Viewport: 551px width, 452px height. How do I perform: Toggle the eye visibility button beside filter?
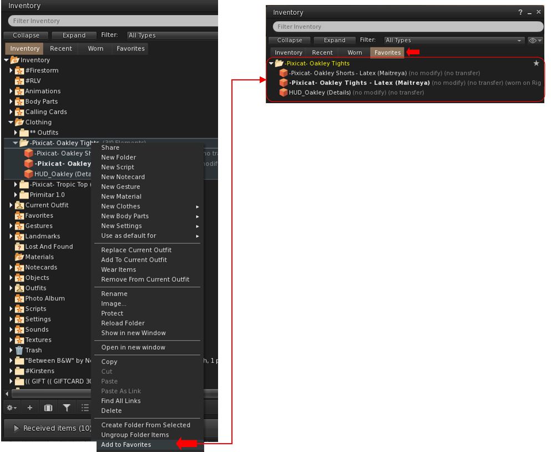pos(535,40)
